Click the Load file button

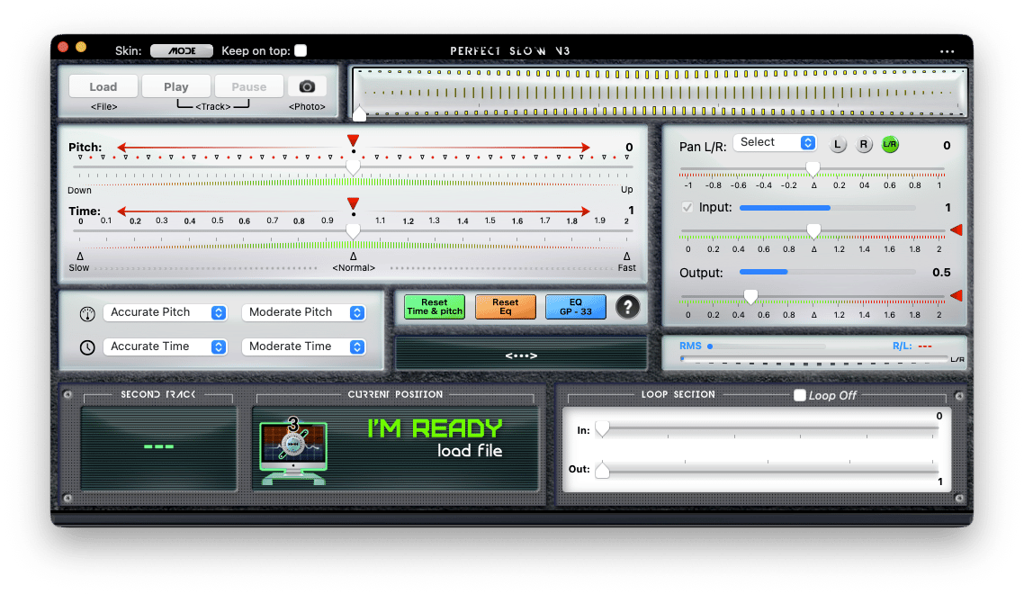click(103, 86)
